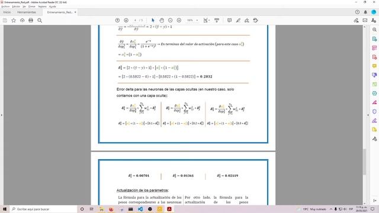379x213 pixels.
Task: Open the Windows notification center
Action: [x=372, y=209]
